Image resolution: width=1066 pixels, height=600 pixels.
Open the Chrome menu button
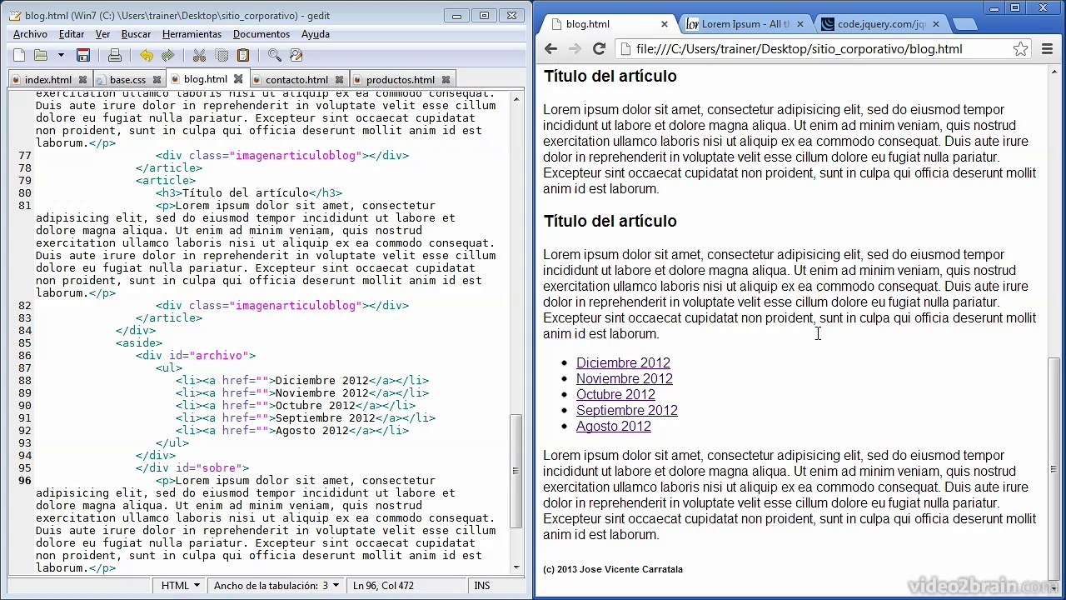point(1048,49)
